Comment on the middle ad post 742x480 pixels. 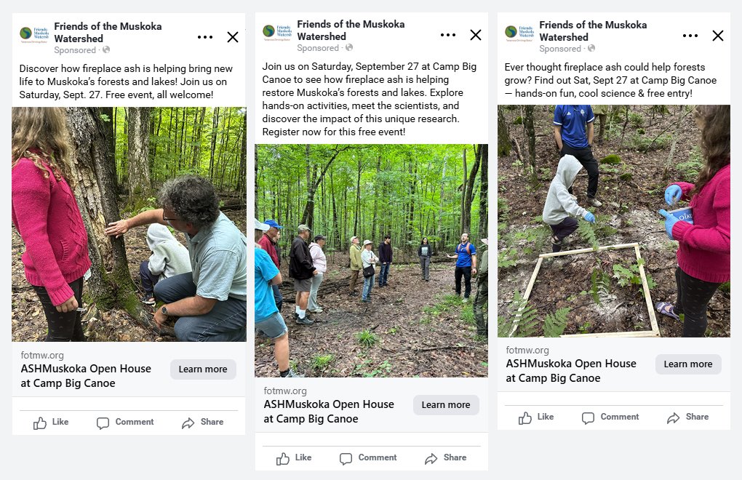[x=368, y=458]
